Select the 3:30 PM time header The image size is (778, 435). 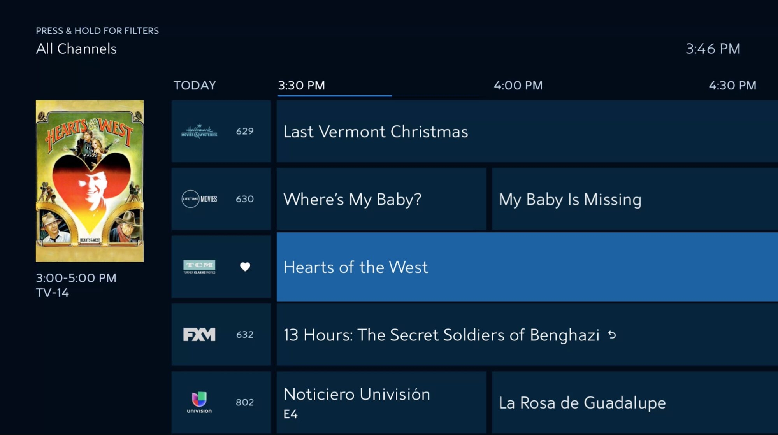pos(301,85)
